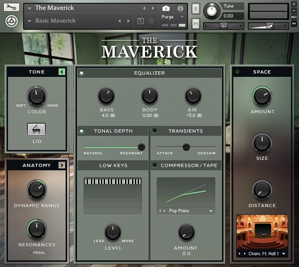Delete the snapshot with the trash icon
299x267 pixels.
tap(152, 21)
